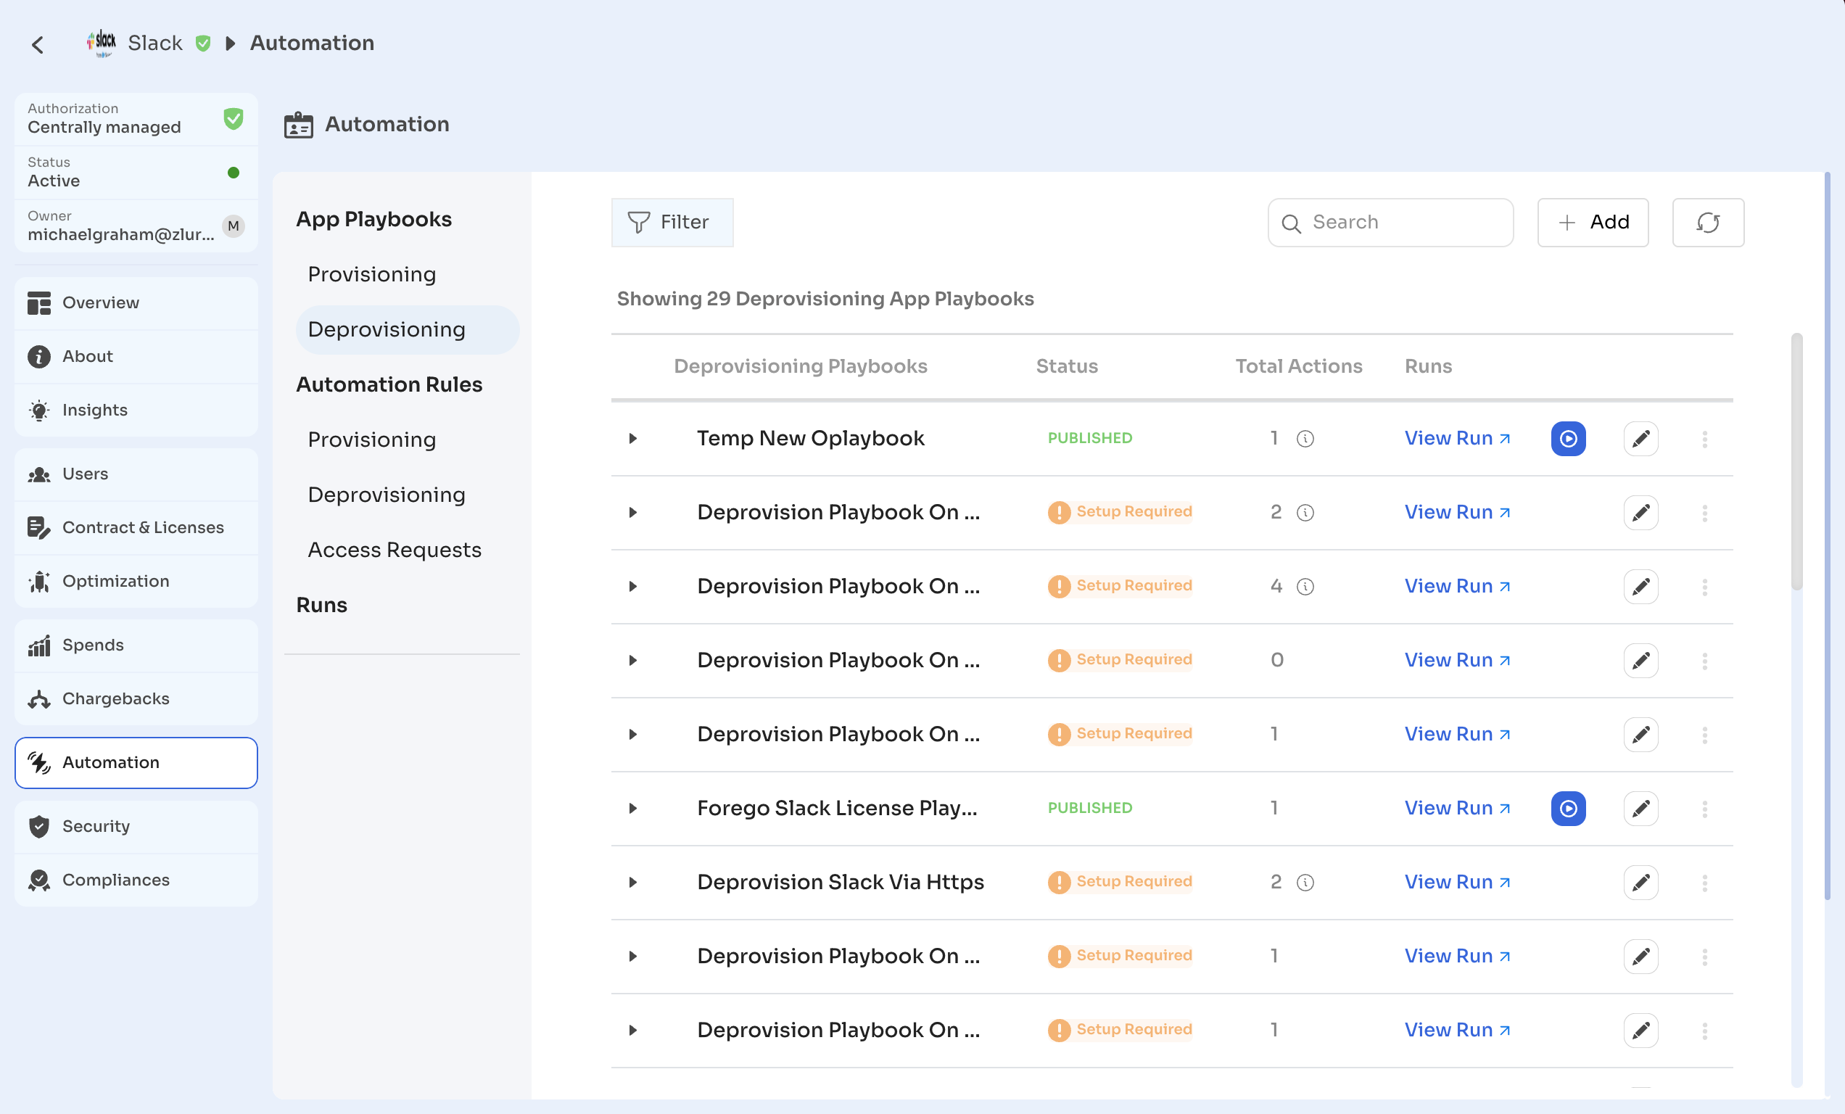Click the Search playbooks field
The width and height of the screenshot is (1845, 1114).
click(1390, 223)
